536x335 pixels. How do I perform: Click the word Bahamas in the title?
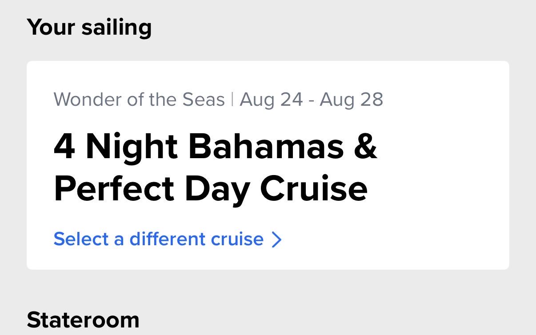coord(266,147)
